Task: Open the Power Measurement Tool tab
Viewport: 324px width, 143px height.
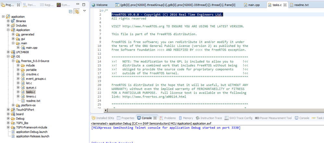Action: [273, 118]
